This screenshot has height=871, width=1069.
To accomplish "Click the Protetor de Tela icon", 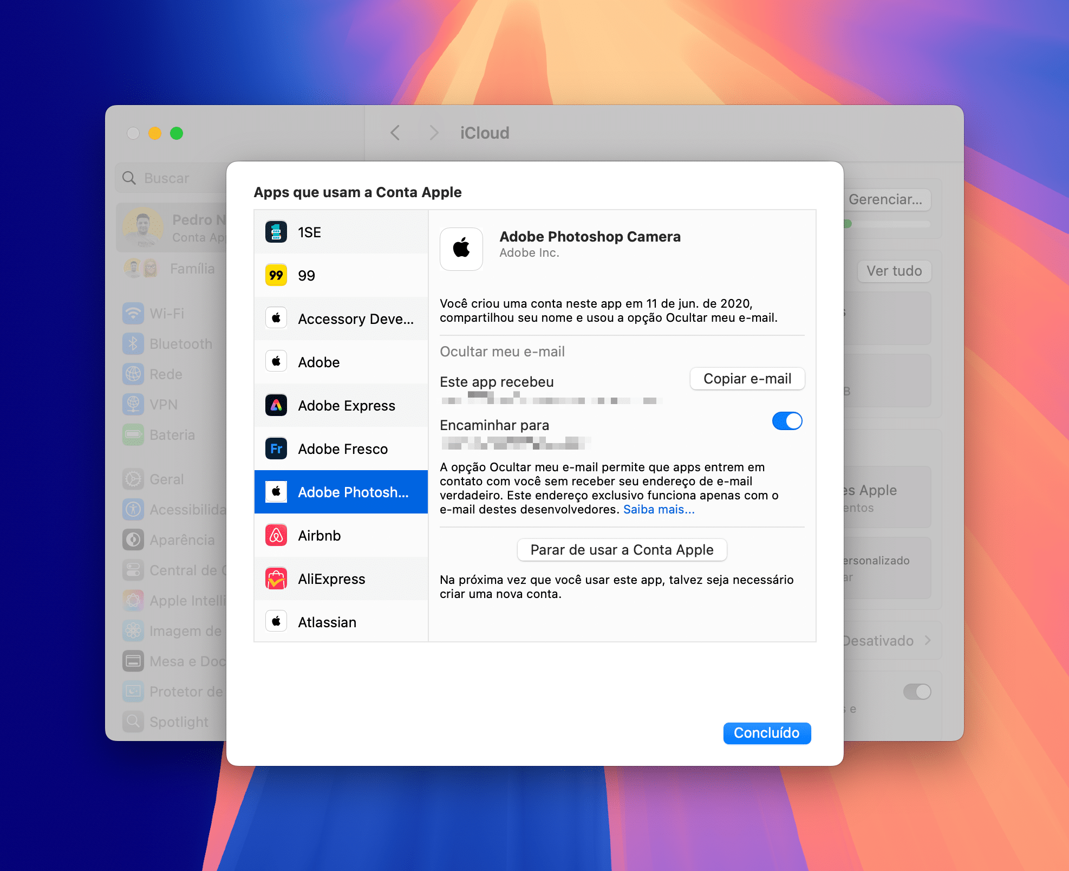I will (x=133, y=691).
